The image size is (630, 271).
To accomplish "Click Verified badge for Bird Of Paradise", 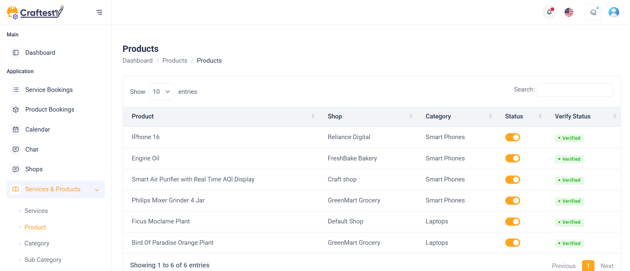I will (x=569, y=243).
